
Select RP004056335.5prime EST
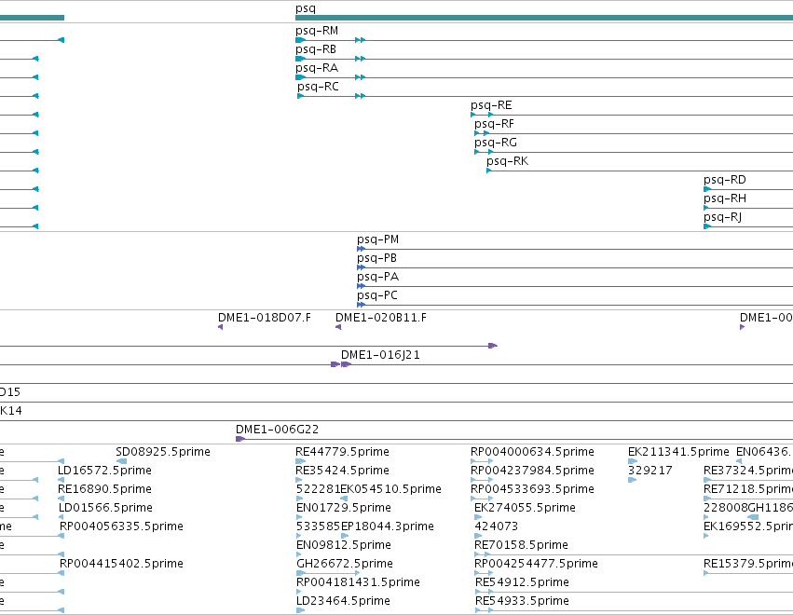121,526
